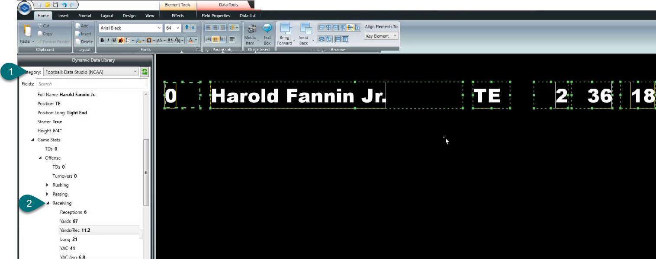
Task: Open the Arial Black font name dropdown
Action: coord(159,28)
